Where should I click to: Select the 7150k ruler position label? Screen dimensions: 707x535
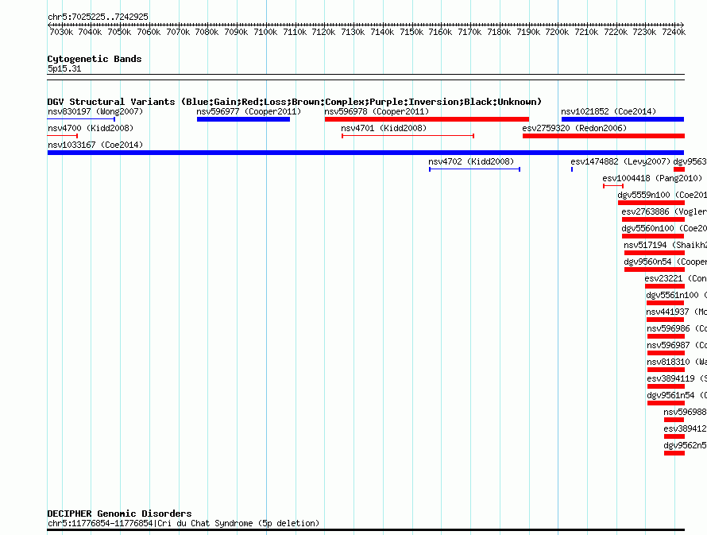(x=411, y=32)
